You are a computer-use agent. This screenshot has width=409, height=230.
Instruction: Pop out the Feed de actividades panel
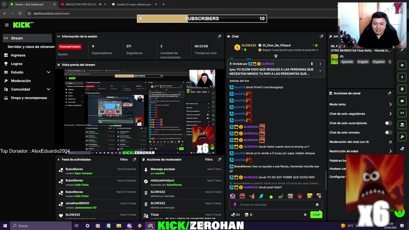pyautogui.click(x=134, y=159)
